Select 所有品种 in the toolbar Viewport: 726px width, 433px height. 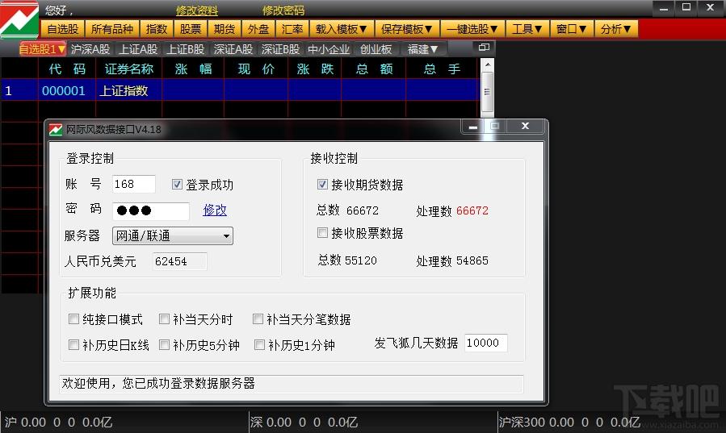[x=112, y=29]
